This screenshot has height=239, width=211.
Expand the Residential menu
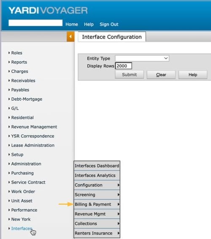coord(21,118)
